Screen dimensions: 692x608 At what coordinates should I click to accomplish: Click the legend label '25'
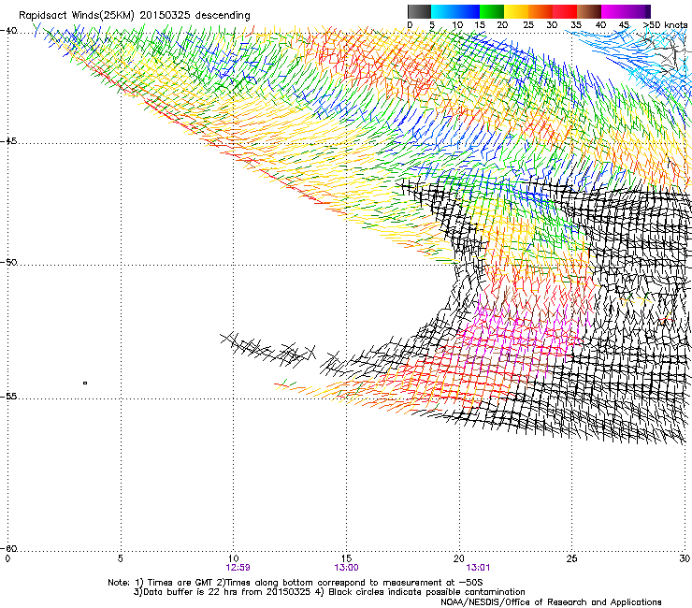[x=528, y=25]
